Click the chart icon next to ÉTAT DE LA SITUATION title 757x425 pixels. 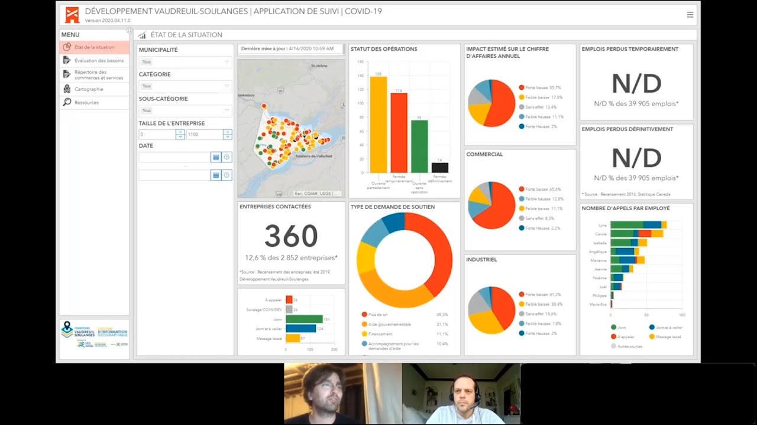tap(142, 35)
